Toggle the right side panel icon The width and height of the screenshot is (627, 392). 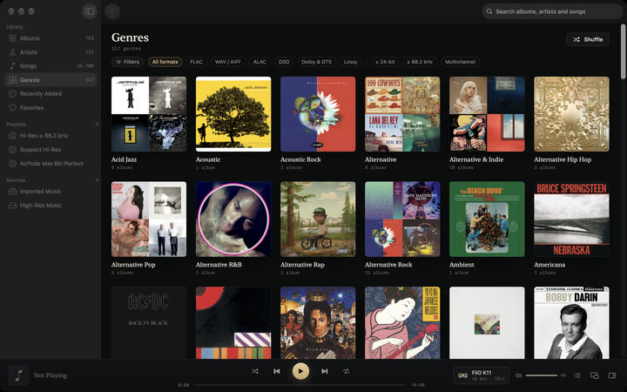(x=612, y=375)
